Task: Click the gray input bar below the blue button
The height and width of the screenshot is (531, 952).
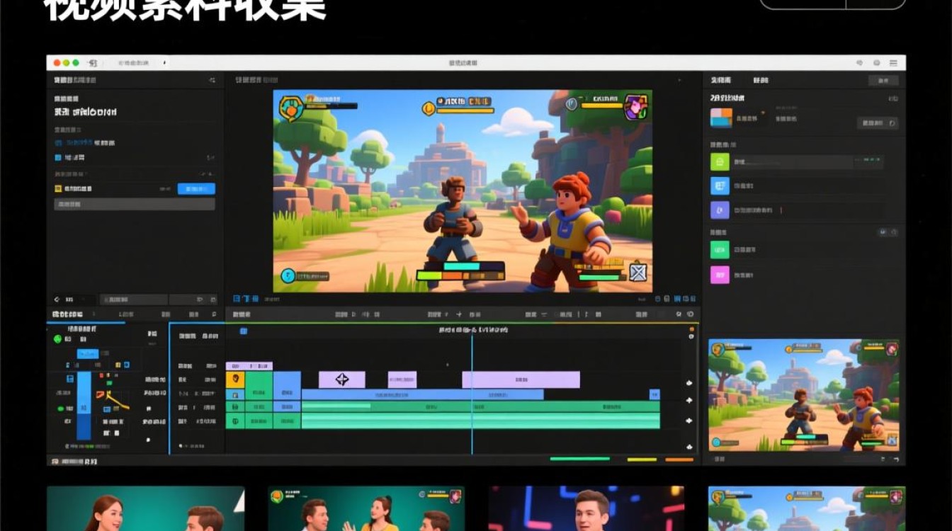Action: point(135,204)
